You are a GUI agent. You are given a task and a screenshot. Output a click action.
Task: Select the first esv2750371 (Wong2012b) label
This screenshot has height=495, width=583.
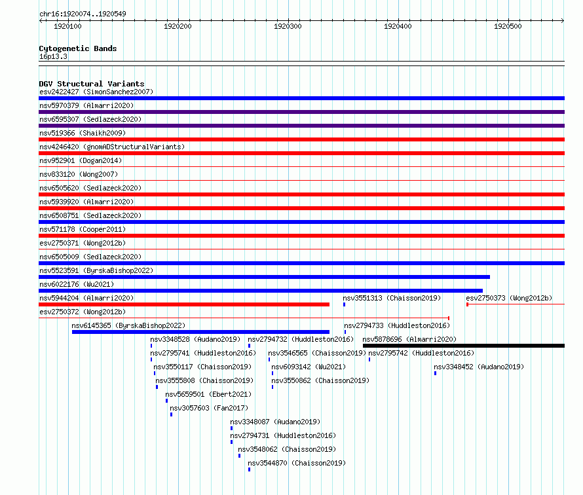tap(83, 243)
